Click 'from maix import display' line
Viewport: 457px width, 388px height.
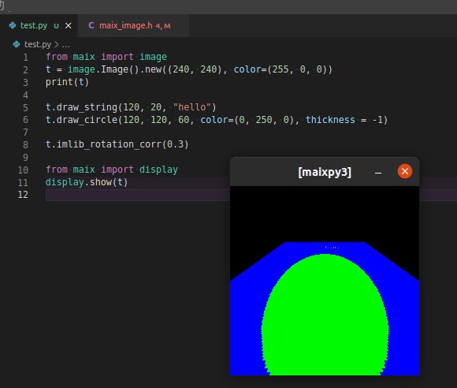click(x=112, y=170)
